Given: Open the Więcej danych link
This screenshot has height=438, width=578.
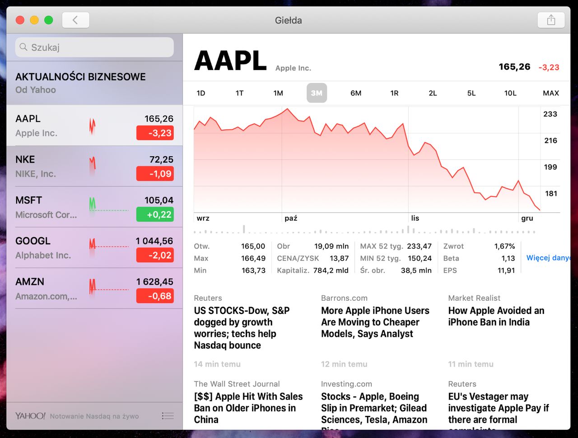Looking at the screenshot, I should [x=548, y=258].
